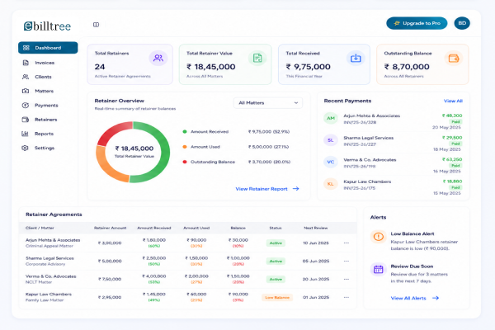Click the View Retainer Report link
This screenshot has width=495, height=330.
click(267, 189)
